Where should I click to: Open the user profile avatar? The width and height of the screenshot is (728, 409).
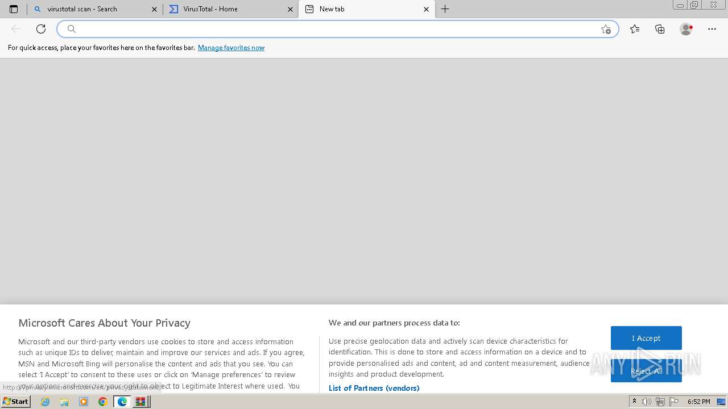click(686, 29)
